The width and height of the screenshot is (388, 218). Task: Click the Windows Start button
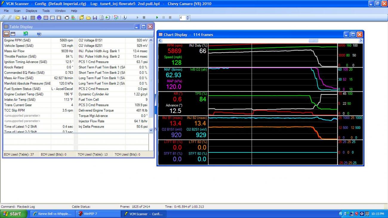(x=14, y=214)
